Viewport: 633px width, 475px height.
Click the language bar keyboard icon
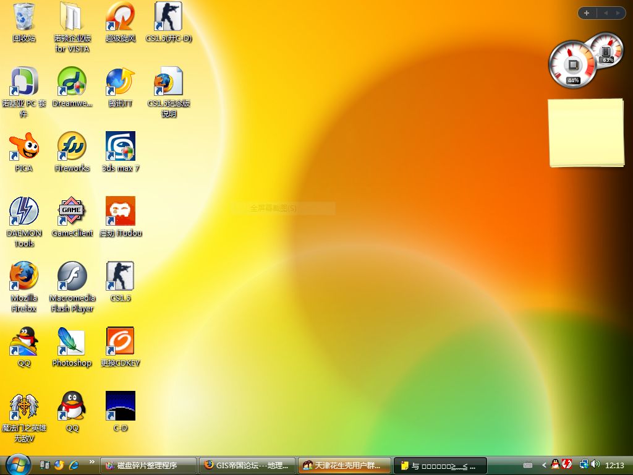coord(528,465)
